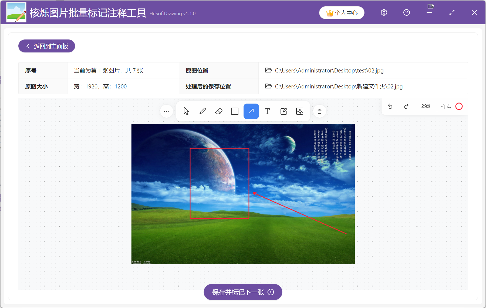The height and width of the screenshot is (308, 486).
Task: Select the insert image tool
Action: tap(299, 111)
